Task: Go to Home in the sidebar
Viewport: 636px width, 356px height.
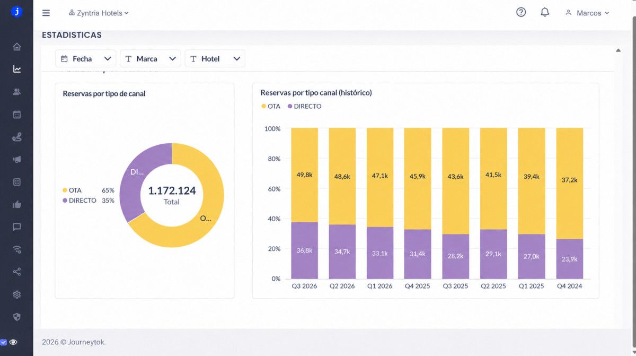Action: 17,47
